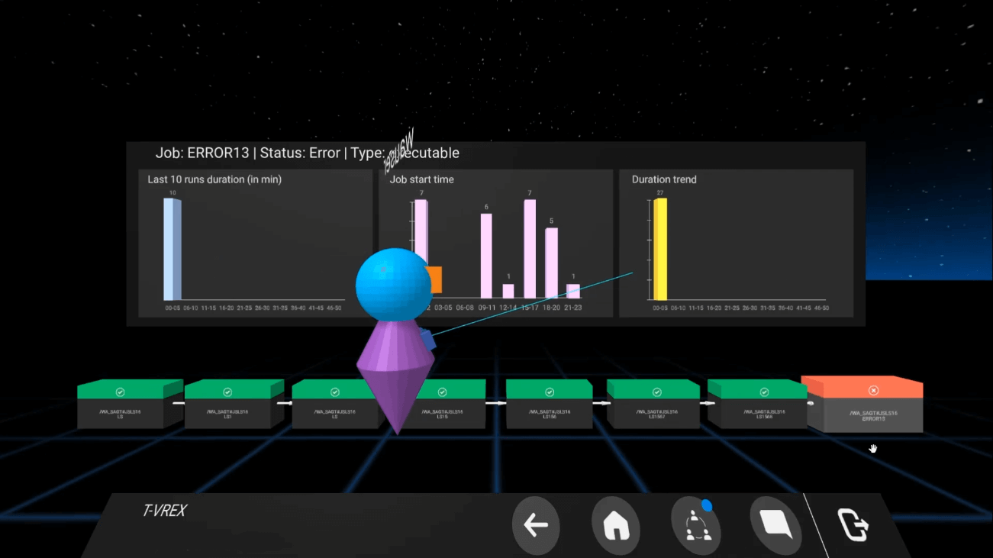Click the exit/logout icon
The height and width of the screenshot is (558, 993).
(853, 525)
